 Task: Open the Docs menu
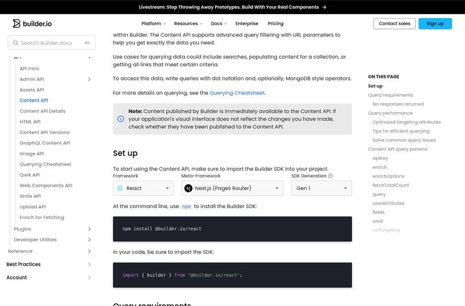tap(219, 23)
